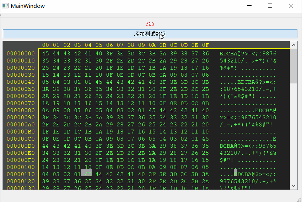
Task: Click the 添加测试数据 button
Action: click(150, 34)
